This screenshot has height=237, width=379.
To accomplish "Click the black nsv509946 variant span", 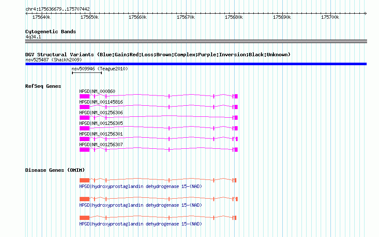I will tap(87, 73).
